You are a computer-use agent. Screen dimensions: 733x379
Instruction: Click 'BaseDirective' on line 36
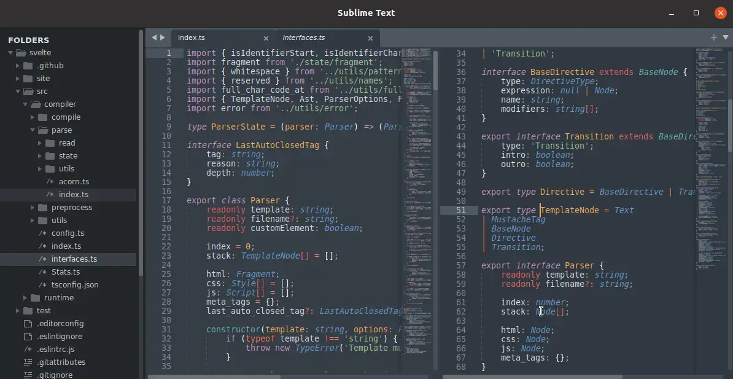(562, 72)
